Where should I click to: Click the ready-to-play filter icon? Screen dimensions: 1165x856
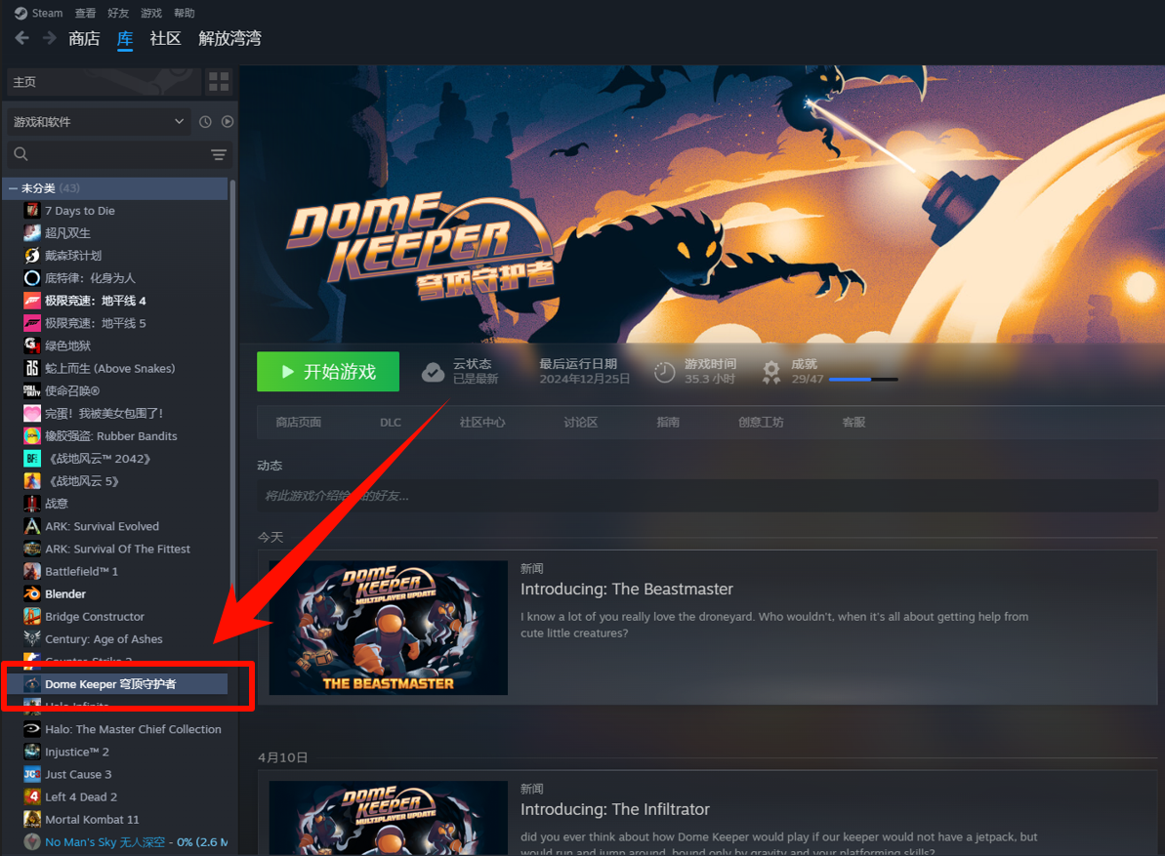pos(228,122)
